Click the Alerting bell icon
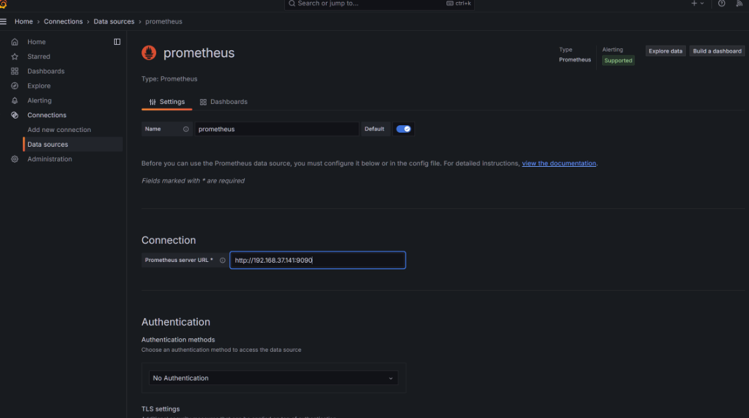 (15, 100)
